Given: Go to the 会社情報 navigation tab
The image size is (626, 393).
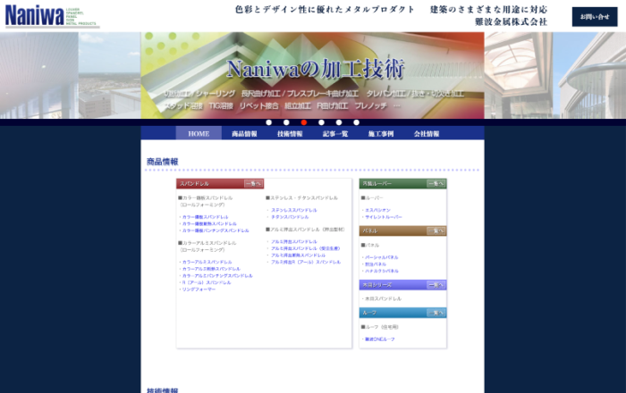Looking at the screenshot, I should click(x=427, y=133).
